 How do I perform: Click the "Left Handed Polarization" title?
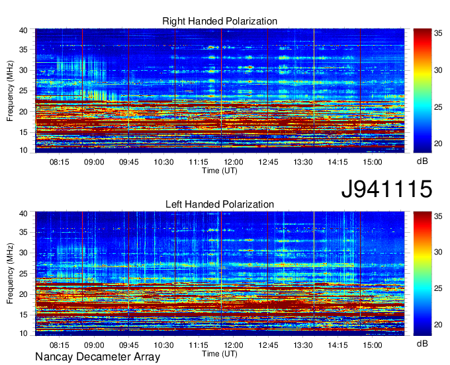[x=220, y=204]
